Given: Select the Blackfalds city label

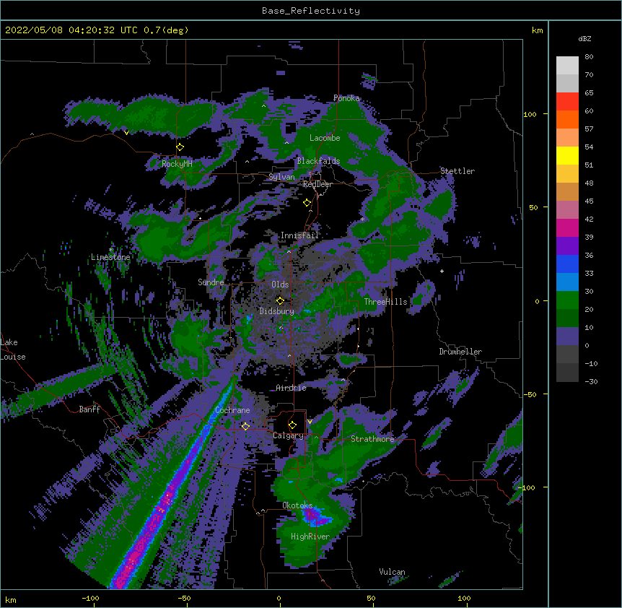Looking at the screenshot, I should pos(318,161).
